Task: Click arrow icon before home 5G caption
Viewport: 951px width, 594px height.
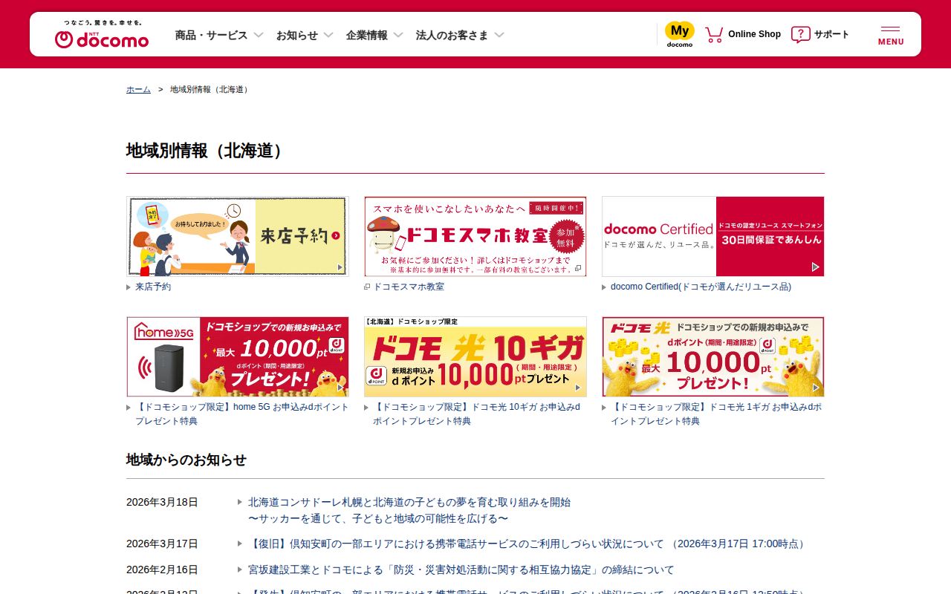Action: point(129,408)
